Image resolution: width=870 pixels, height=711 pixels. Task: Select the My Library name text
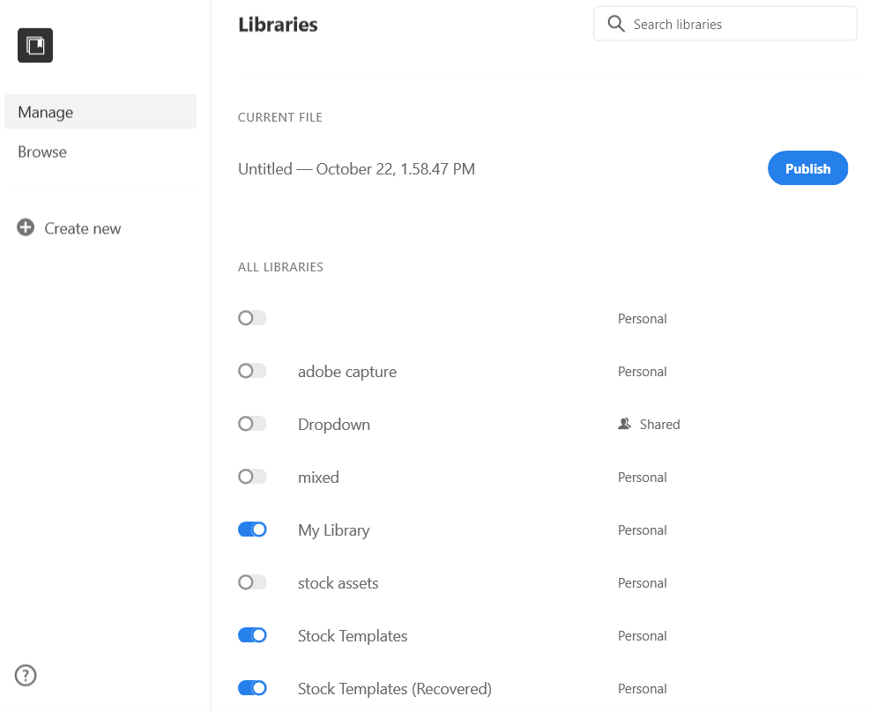coord(333,530)
